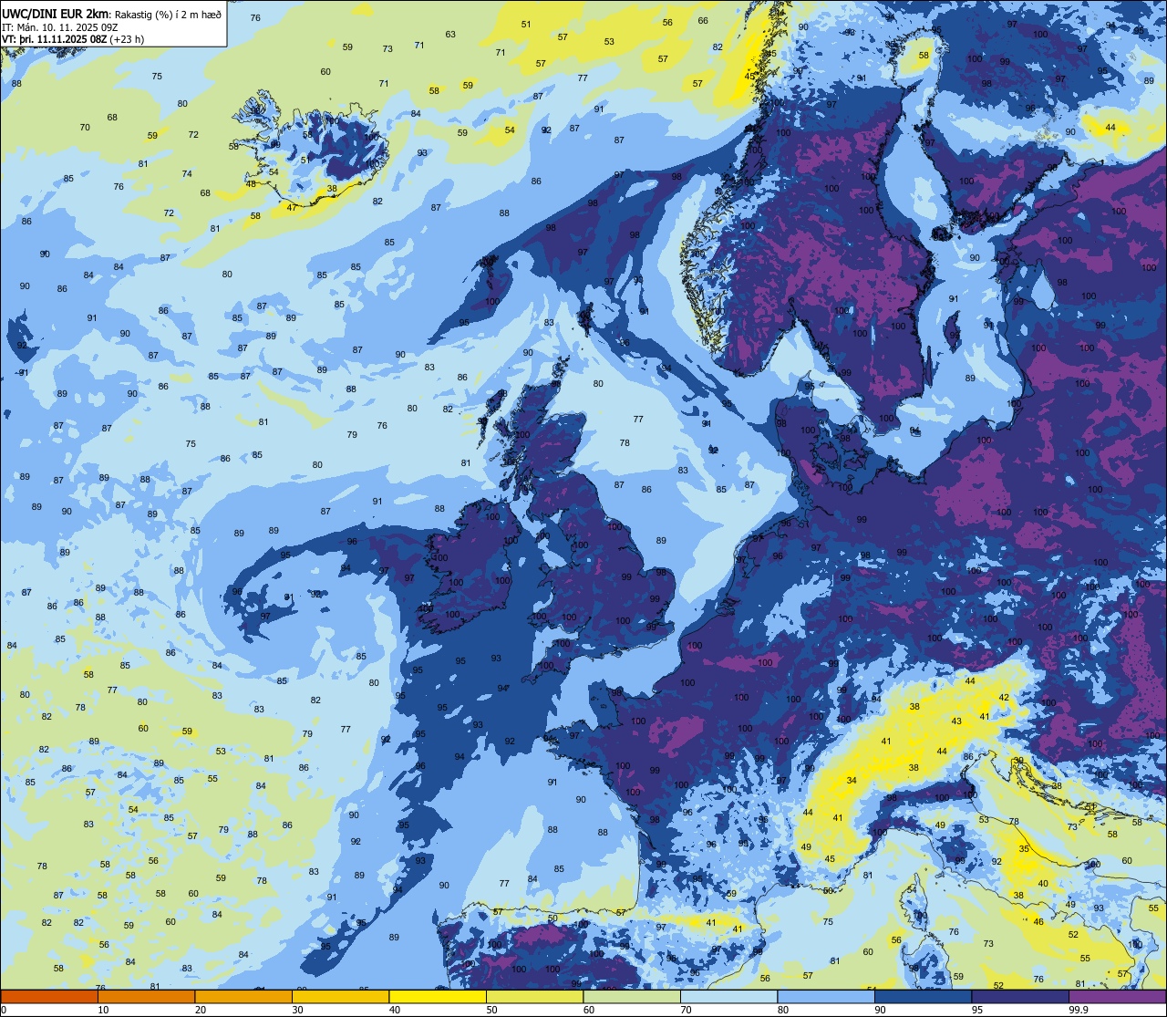The image size is (1167, 1017).
Task: Click the '99.9' legend tick label
Action: pos(1079,1009)
